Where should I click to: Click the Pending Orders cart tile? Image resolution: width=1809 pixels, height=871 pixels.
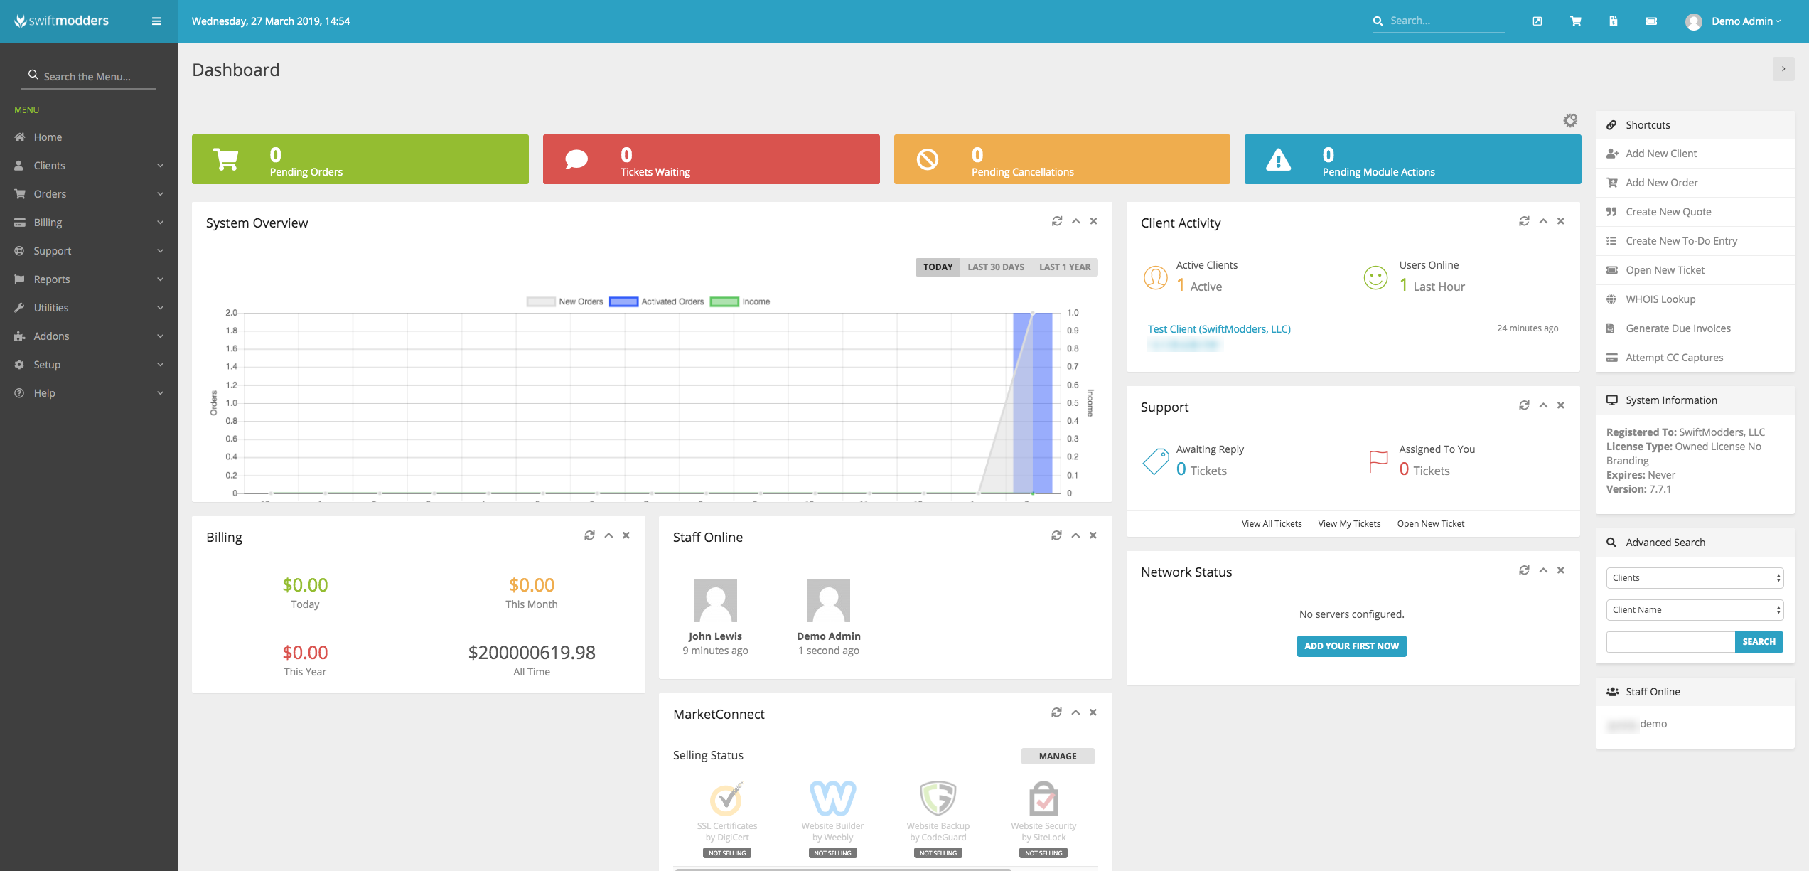[360, 159]
